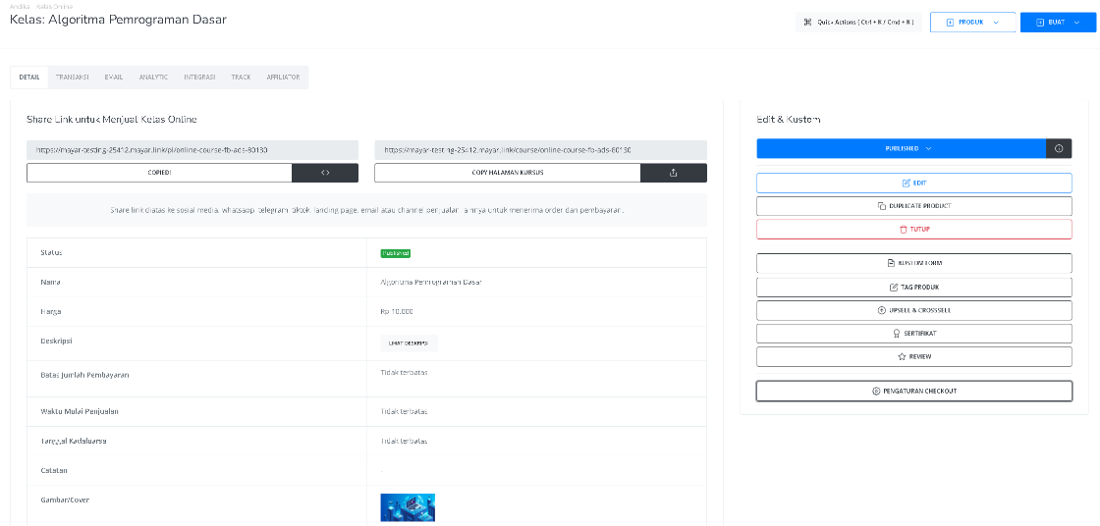Click Tidak terbatas in Batas Jumlah Pembayaran row

[404, 372]
